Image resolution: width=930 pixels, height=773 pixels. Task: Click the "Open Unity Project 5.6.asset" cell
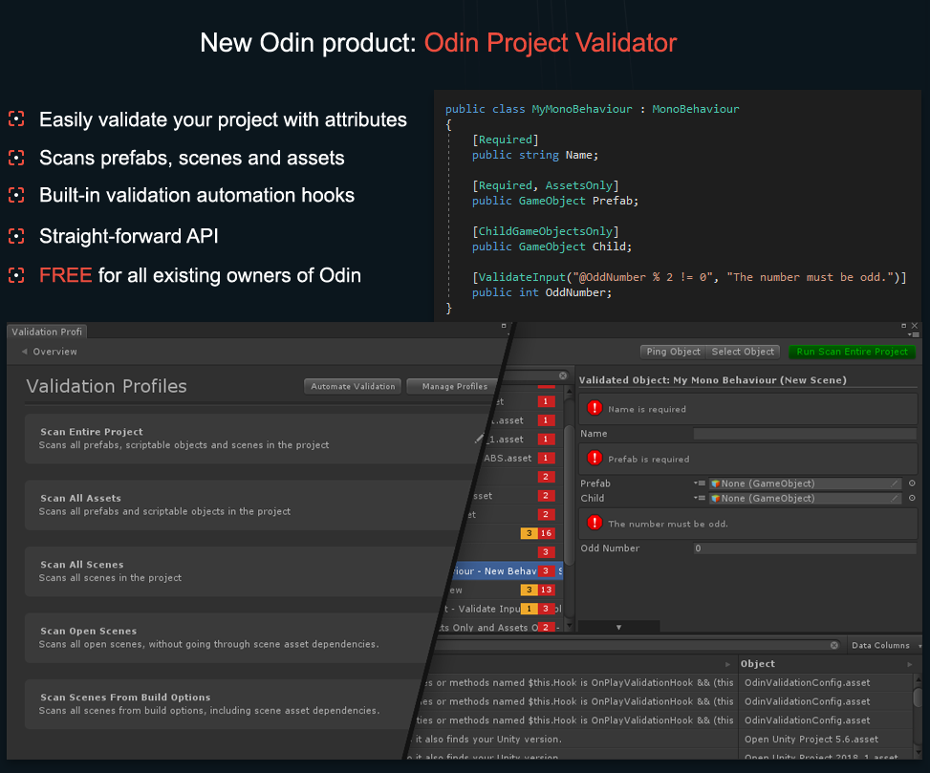[x=811, y=740]
